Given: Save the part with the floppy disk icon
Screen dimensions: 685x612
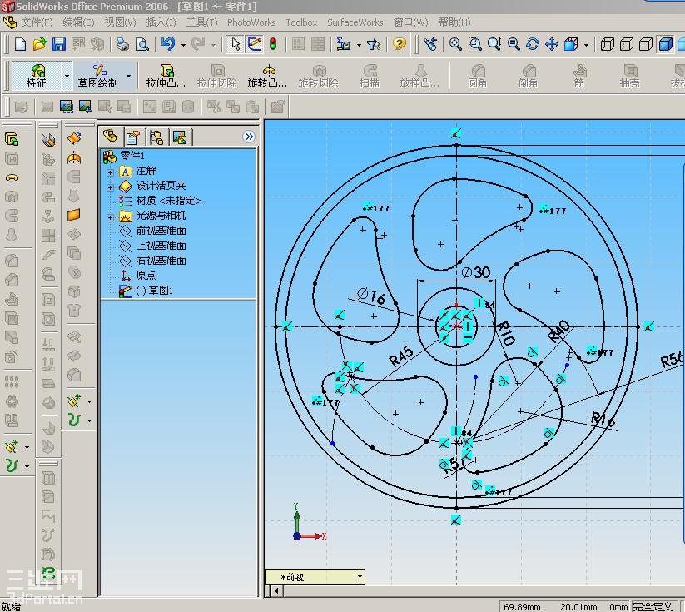Looking at the screenshot, I should pos(58,44).
